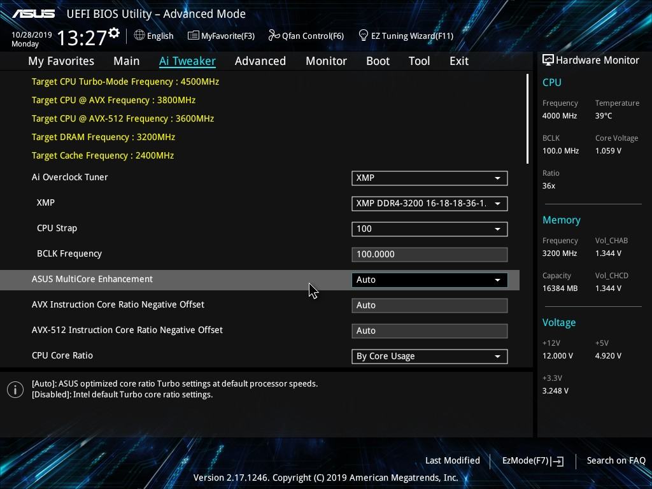Click the Voltage heading in Hardware Monitor

(x=559, y=322)
